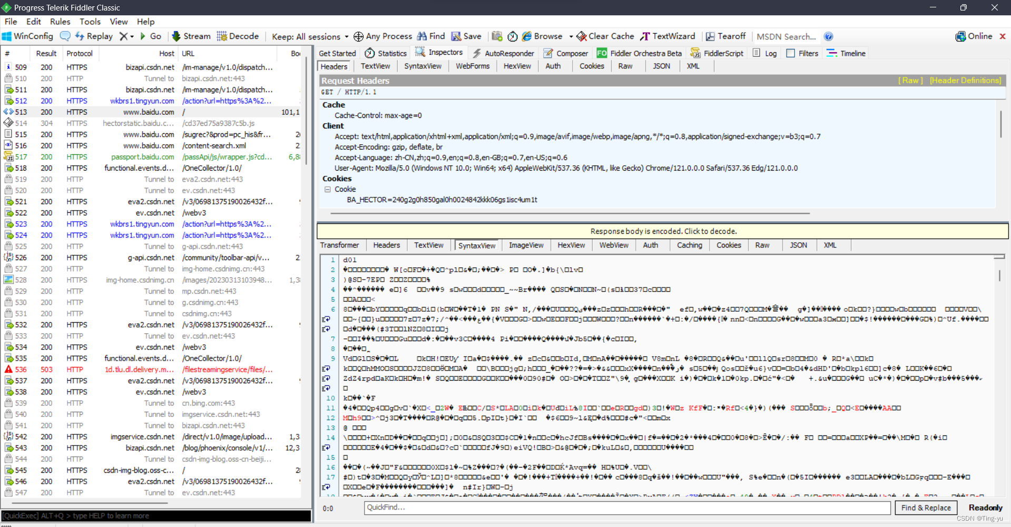
Task: Toggle Stream mode in toolbar
Action: [191, 36]
